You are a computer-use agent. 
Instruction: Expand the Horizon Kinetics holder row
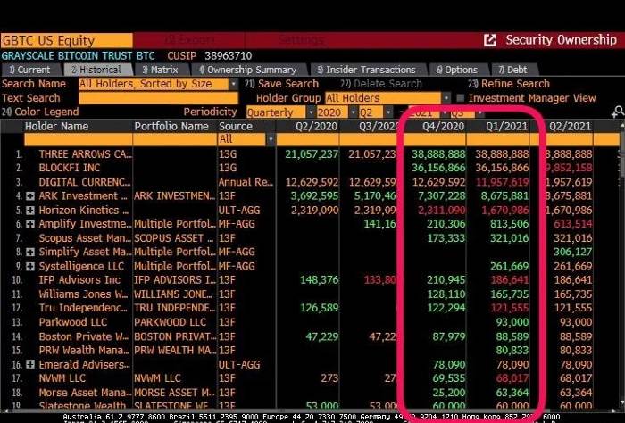30,211
